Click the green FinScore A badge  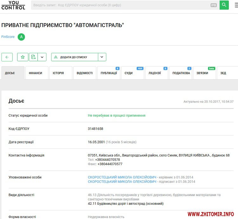coord(21,37)
